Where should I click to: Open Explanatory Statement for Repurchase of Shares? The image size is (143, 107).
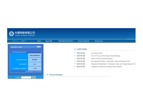107,67
